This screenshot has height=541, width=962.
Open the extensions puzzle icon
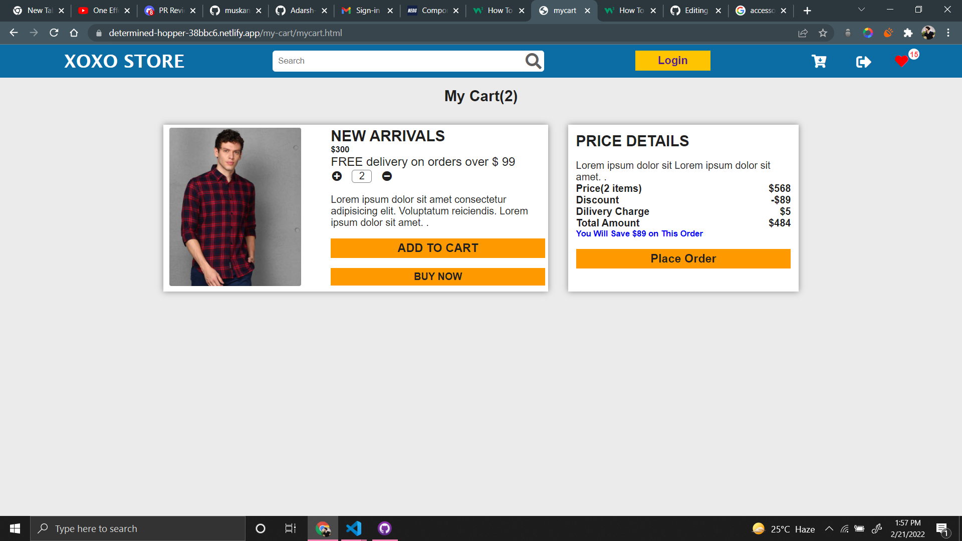point(908,33)
